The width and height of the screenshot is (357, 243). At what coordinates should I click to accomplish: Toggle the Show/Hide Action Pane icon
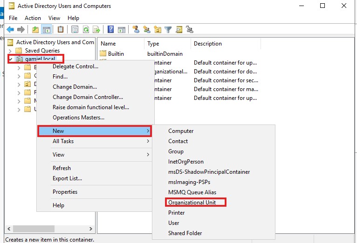(x=122, y=29)
